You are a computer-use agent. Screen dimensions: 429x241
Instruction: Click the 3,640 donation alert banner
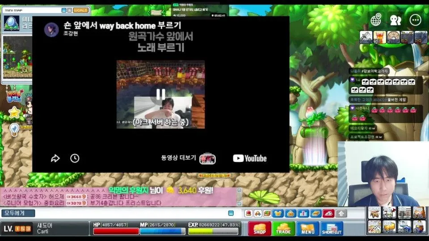point(161,190)
